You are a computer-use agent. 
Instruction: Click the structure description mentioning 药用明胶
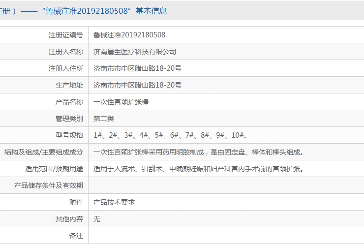coord(199,152)
